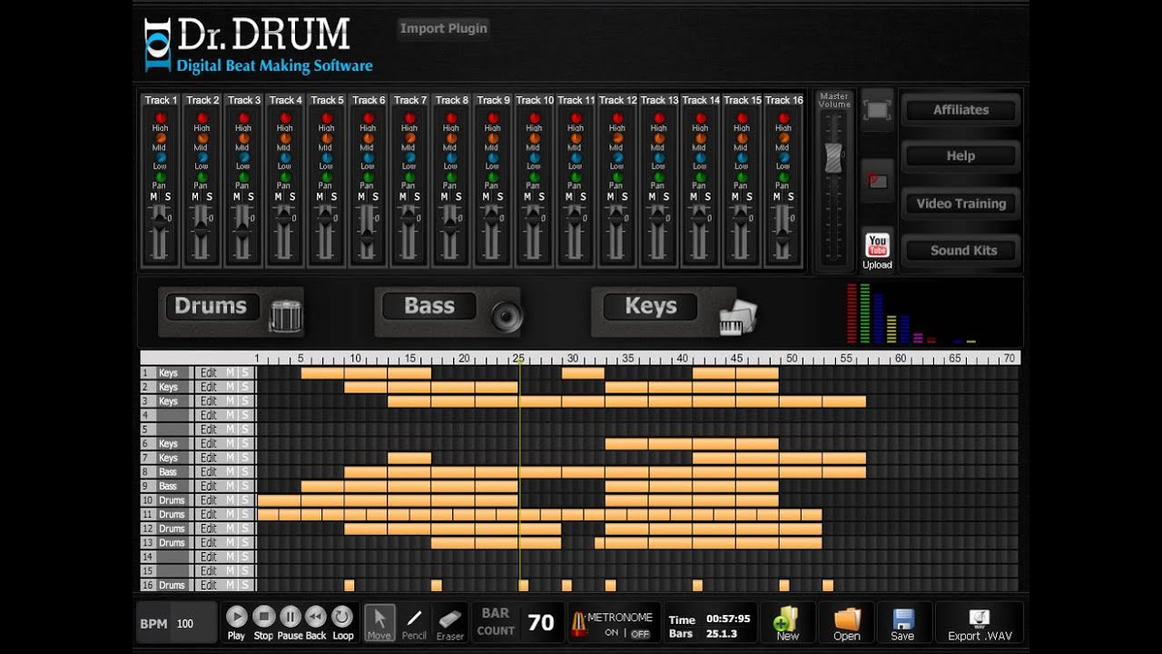Click Track 12 Mid orange knob
Screen dimensions: 1162x654
617,138
